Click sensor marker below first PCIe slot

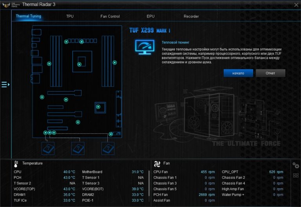[66, 100]
